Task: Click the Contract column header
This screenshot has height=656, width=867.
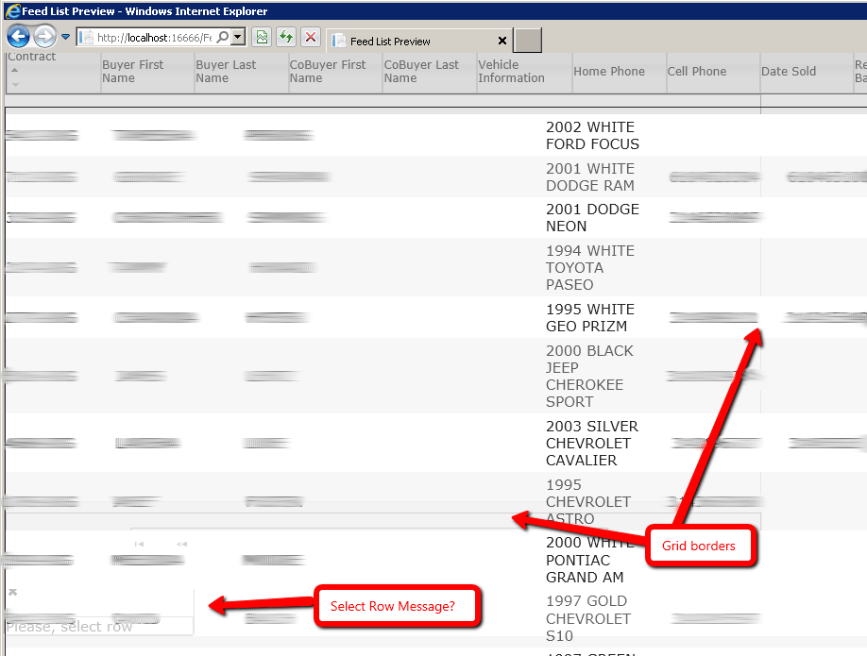Action: coord(53,72)
